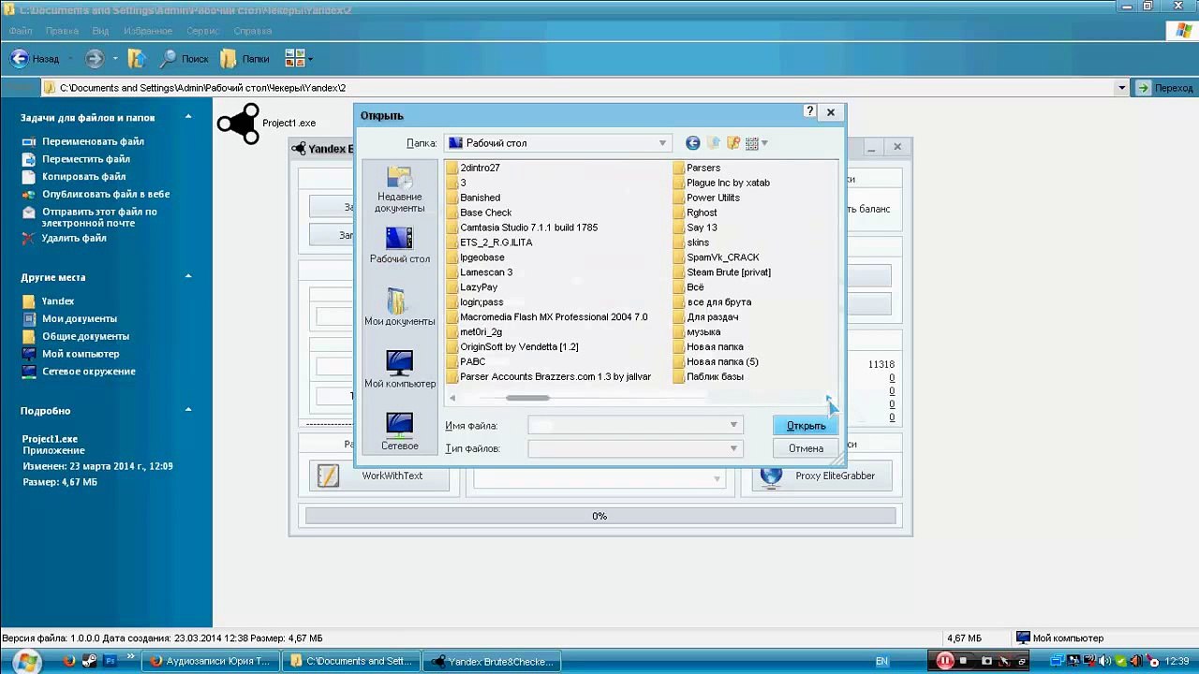This screenshot has width=1199, height=674.
Task: Click Explorer address bar path field
Action: coord(579,88)
